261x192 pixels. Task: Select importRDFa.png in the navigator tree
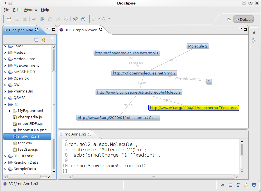[x=32, y=130]
